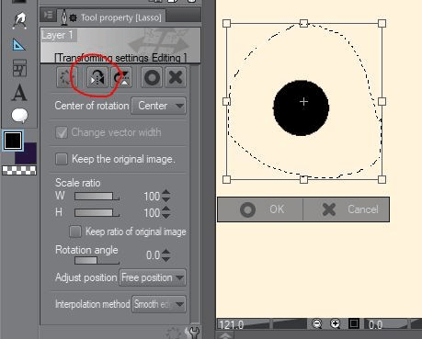Click the bottom-left transform handle

226,179
